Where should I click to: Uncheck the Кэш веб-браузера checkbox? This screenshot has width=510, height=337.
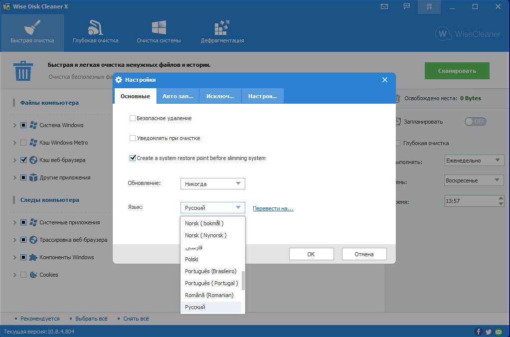[23, 160]
